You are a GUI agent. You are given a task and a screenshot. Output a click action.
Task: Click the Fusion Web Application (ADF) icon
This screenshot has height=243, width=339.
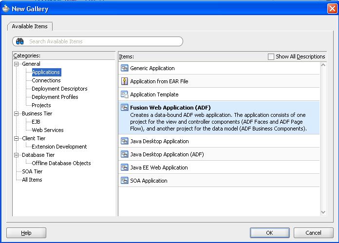pos(124,108)
